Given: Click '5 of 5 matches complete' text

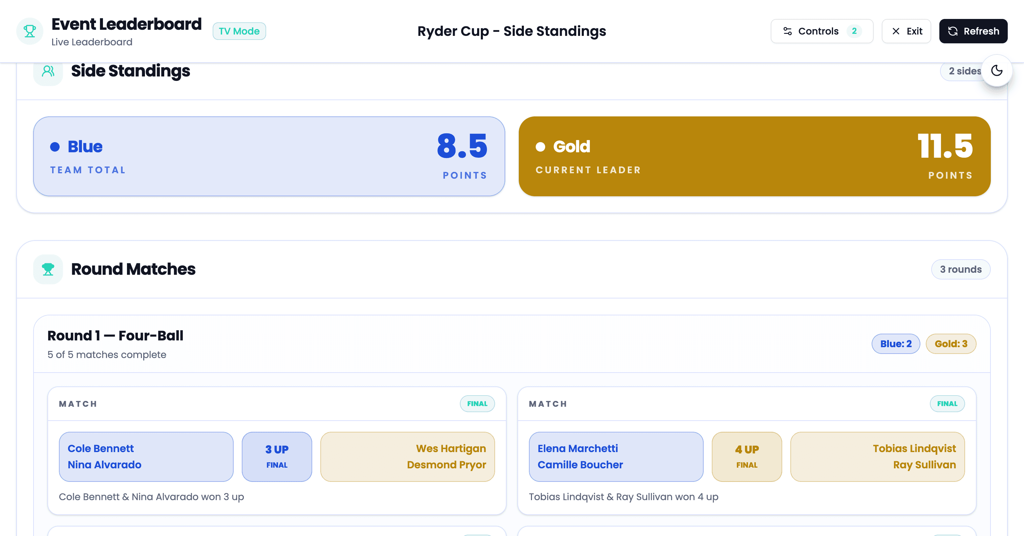Looking at the screenshot, I should pyautogui.click(x=107, y=354).
